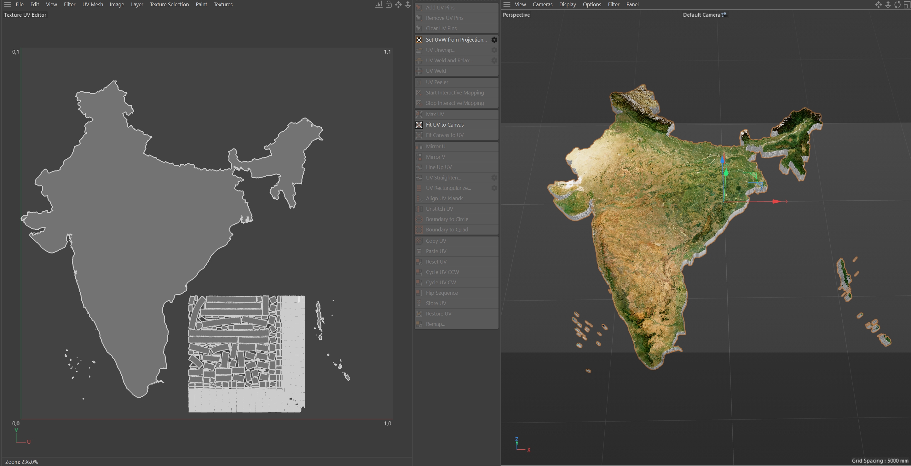Open the UV Mesh menu
This screenshot has height=466, width=911.
click(93, 5)
